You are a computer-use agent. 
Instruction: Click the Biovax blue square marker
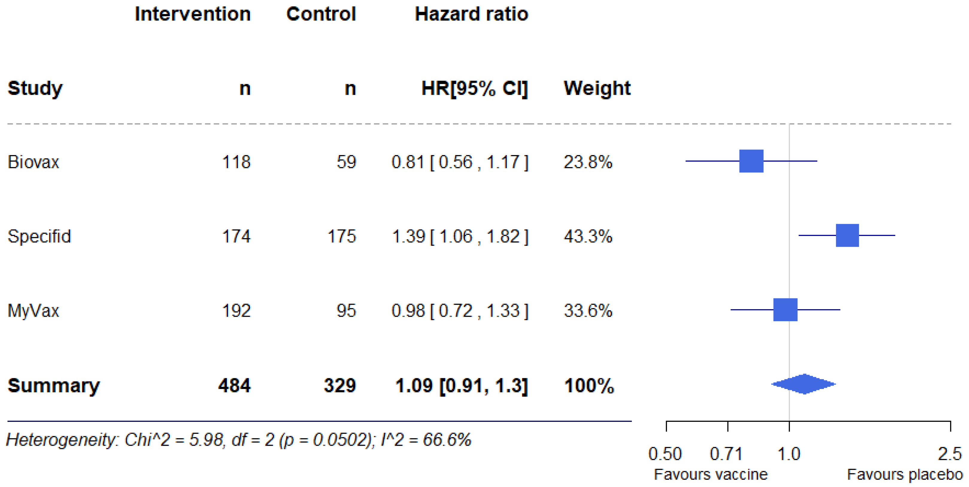coord(751,161)
